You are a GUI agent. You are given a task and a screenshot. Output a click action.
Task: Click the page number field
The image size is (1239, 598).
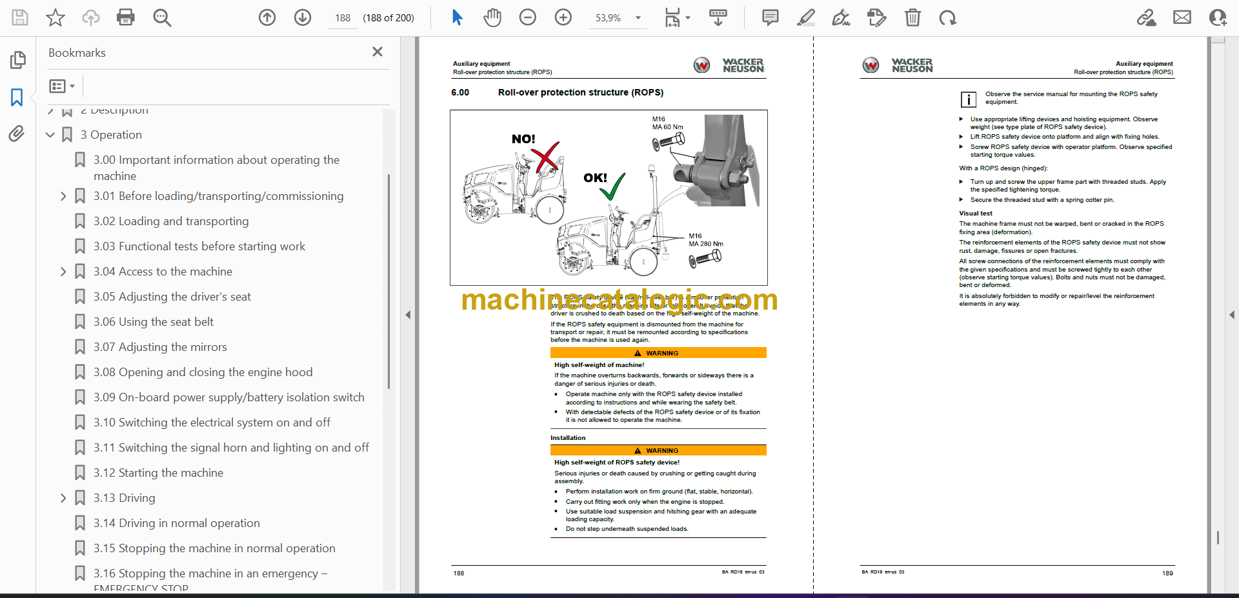tap(343, 18)
